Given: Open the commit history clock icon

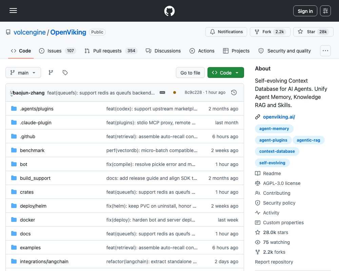Looking at the screenshot, I should coord(234,92).
